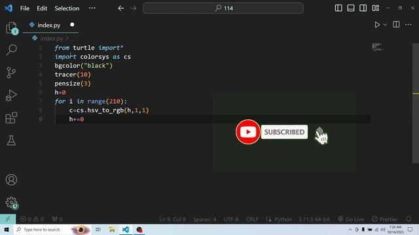Click the line 7 'for i in range(210):' code
The width and height of the screenshot is (419, 235).
pyautogui.click(x=91, y=101)
